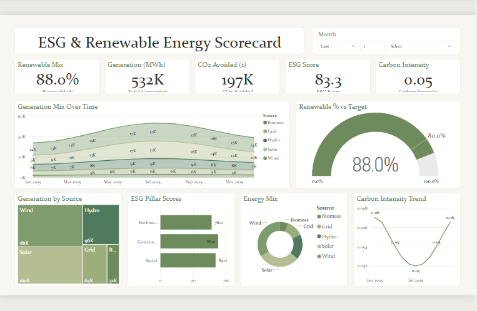Open the "Select" period dropdown in Month slicer

coord(420,46)
